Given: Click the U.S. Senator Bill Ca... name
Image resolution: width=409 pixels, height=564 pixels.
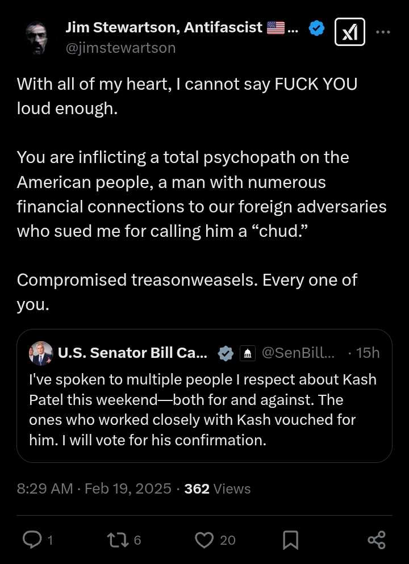Looking at the screenshot, I should point(132,353).
